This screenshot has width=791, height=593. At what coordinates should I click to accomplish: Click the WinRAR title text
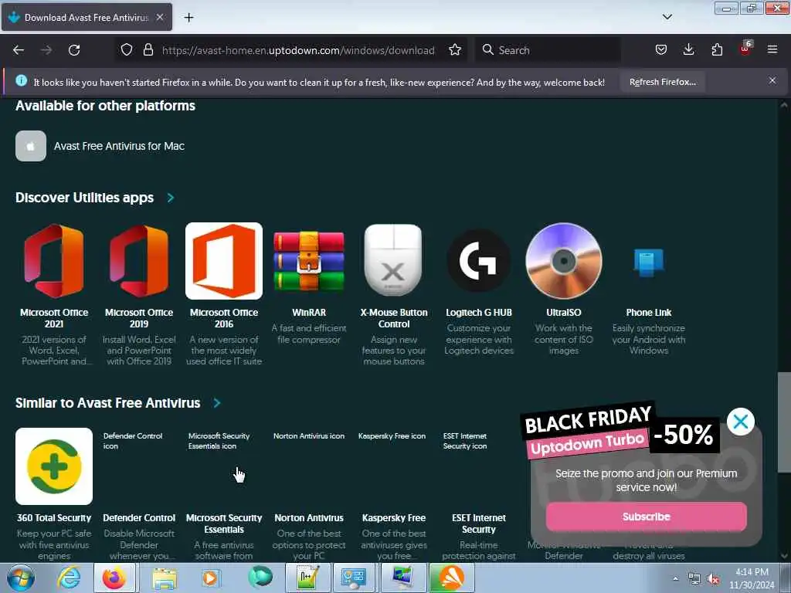pos(309,313)
